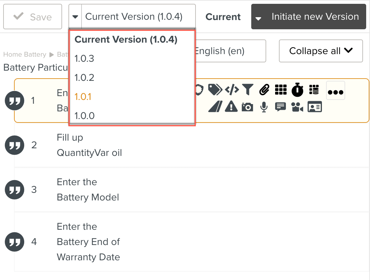Viewport: 370px width, 280px height.
Task: Click the microphone audio icon
Action: [264, 107]
